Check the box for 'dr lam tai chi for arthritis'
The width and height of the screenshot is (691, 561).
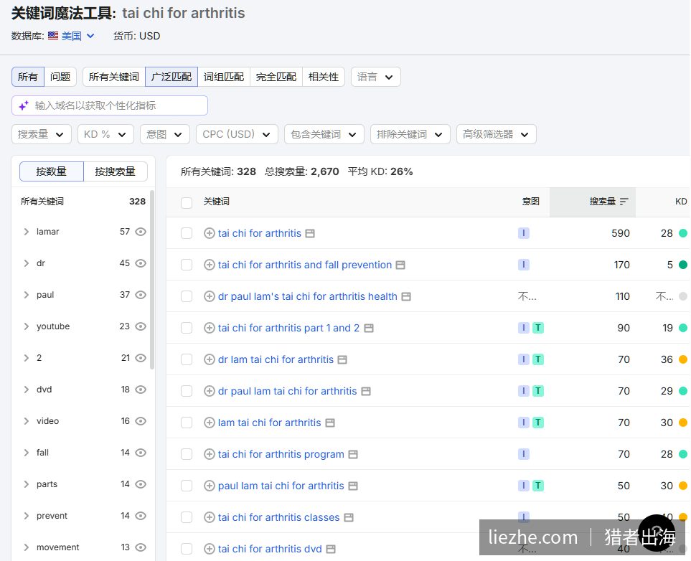point(187,359)
